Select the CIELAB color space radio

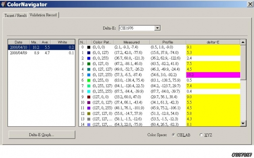173,135
